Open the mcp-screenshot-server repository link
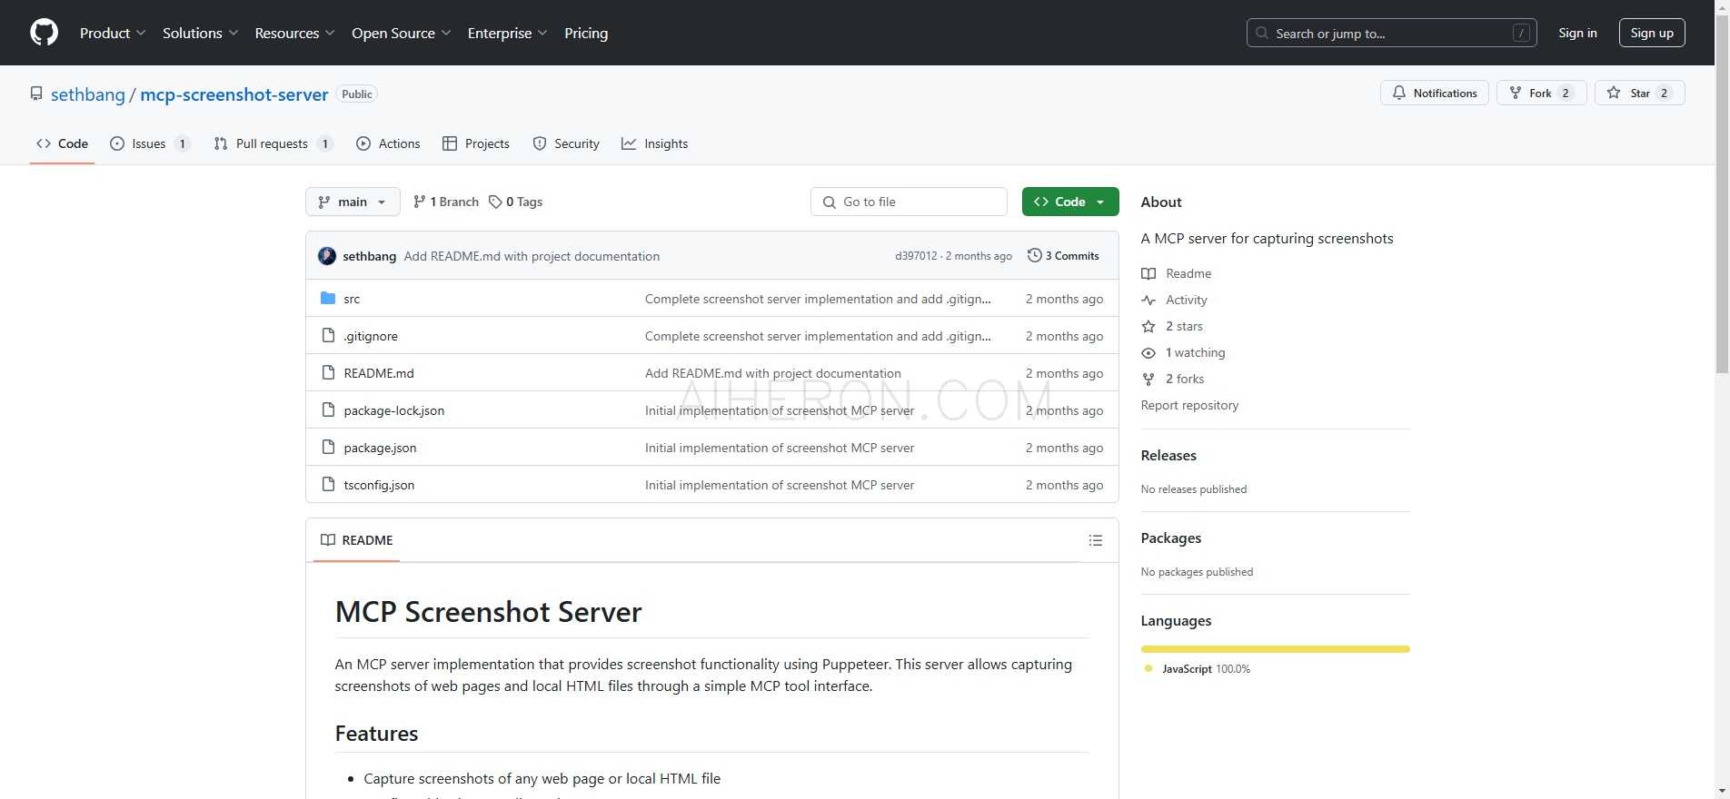This screenshot has width=1730, height=799. coord(234,94)
